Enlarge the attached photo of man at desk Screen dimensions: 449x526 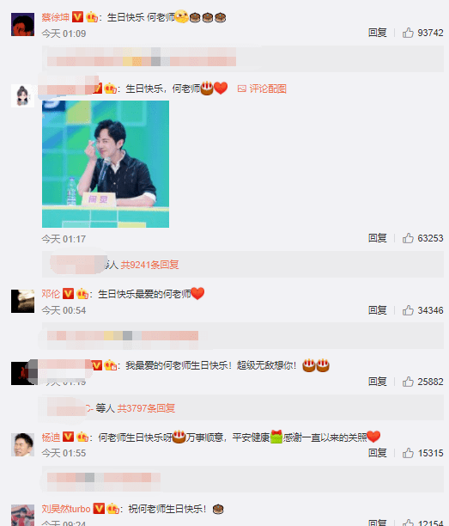pos(106,164)
